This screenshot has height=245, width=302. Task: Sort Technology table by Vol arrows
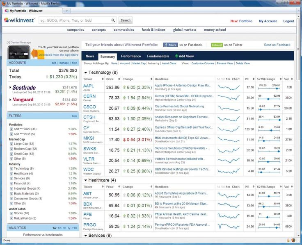pyautogui.click(x=292, y=79)
